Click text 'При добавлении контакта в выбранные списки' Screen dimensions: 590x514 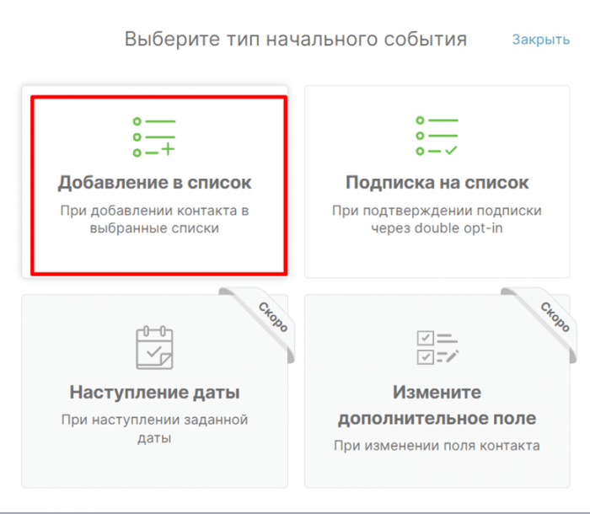(x=154, y=219)
